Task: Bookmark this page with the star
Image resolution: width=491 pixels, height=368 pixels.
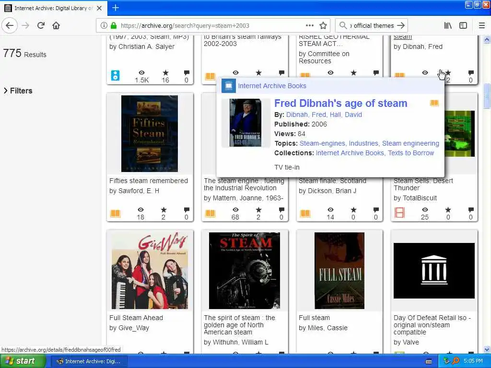Action: tap(323, 25)
